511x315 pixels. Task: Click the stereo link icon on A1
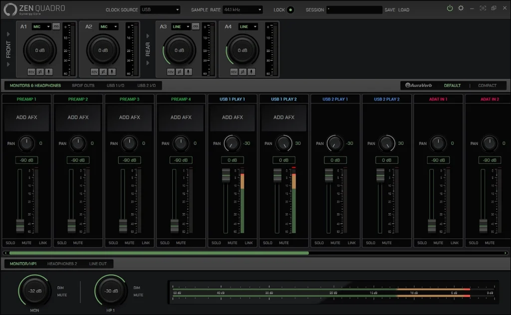(56, 26)
